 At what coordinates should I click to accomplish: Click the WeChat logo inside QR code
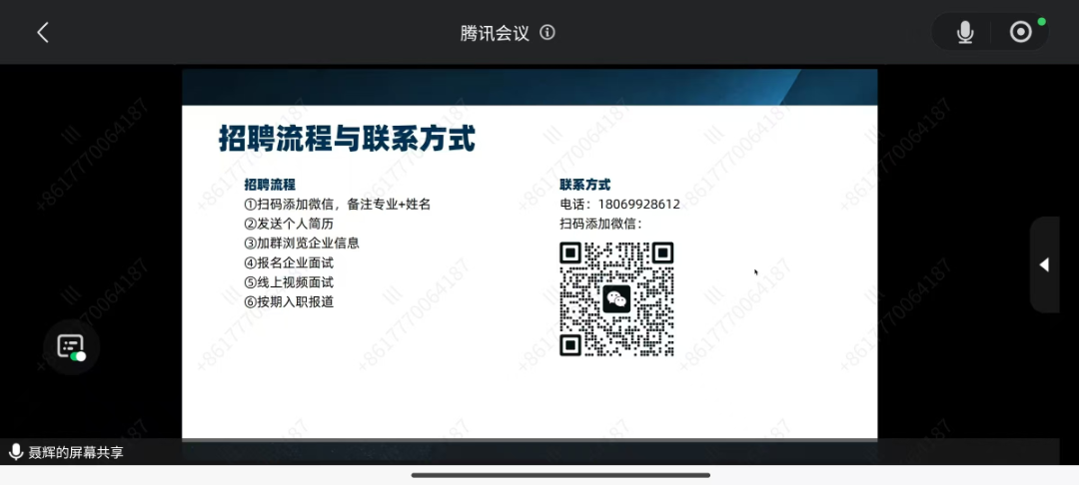click(x=616, y=298)
